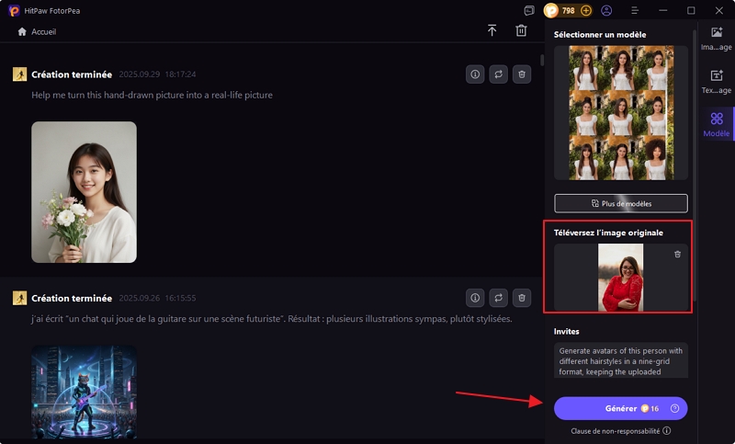Viewport: 735px width, 444px height.
Task: Click the top toolbar trash icon
Action: (x=521, y=31)
